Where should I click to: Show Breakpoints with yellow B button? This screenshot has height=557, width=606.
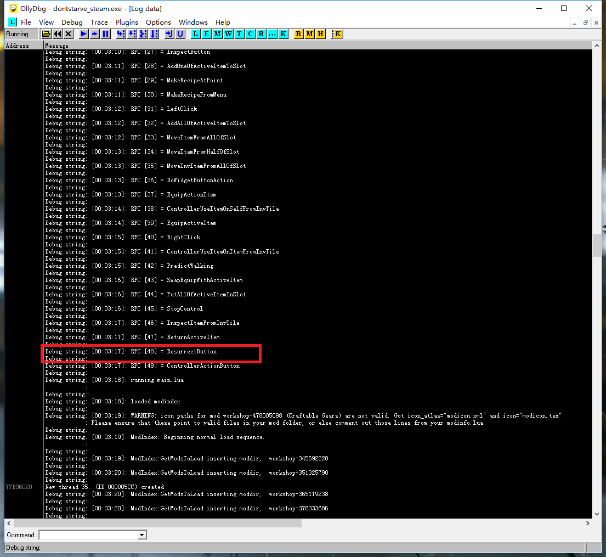[x=298, y=34]
